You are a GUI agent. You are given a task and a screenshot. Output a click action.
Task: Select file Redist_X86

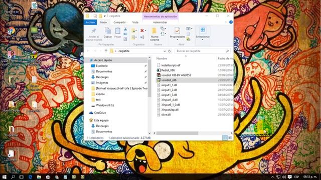(x=168, y=70)
